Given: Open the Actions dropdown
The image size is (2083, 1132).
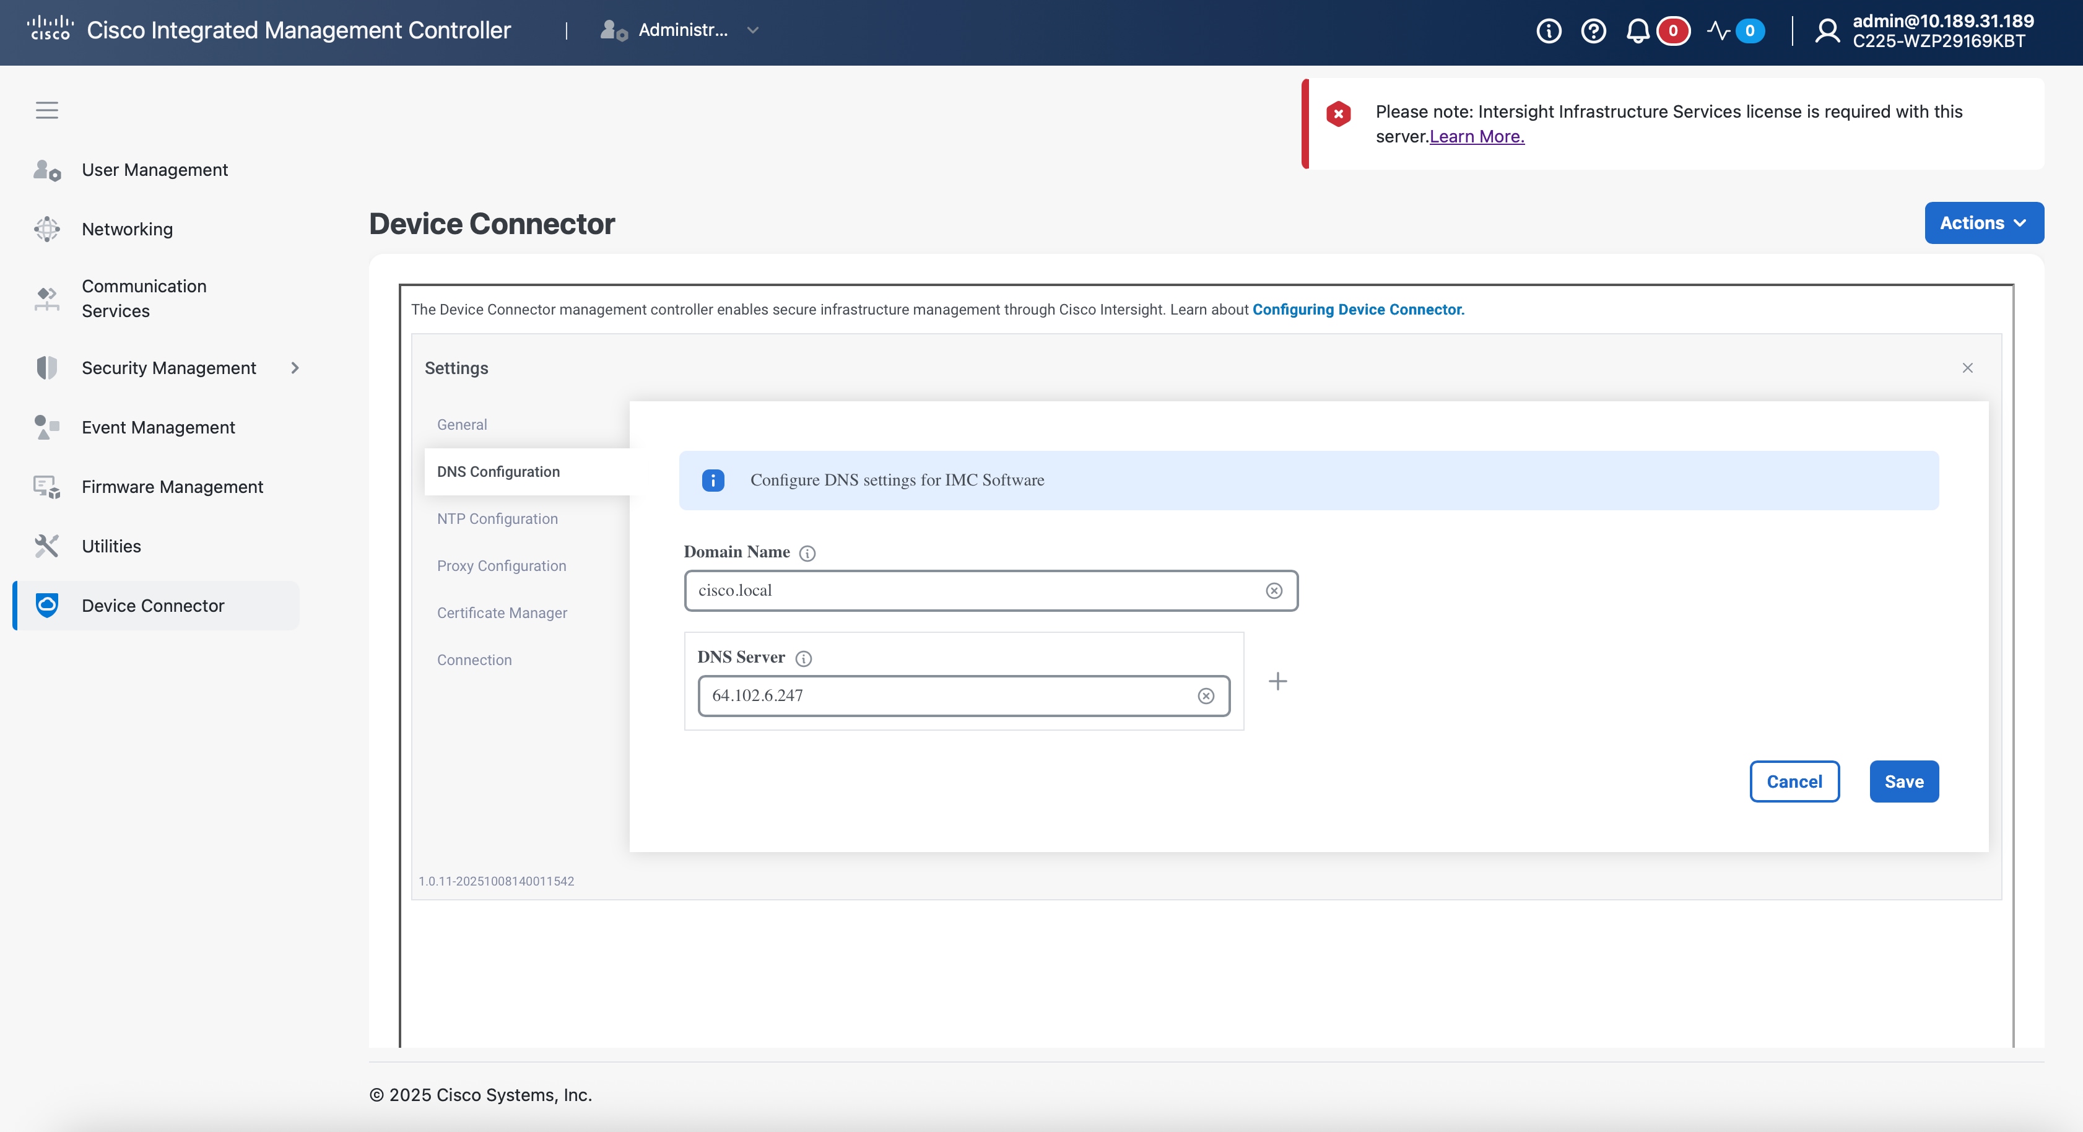Looking at the screenshot, I should coord(1983,222).
